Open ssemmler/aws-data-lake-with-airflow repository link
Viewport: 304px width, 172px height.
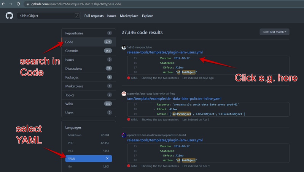click(151, 94)
